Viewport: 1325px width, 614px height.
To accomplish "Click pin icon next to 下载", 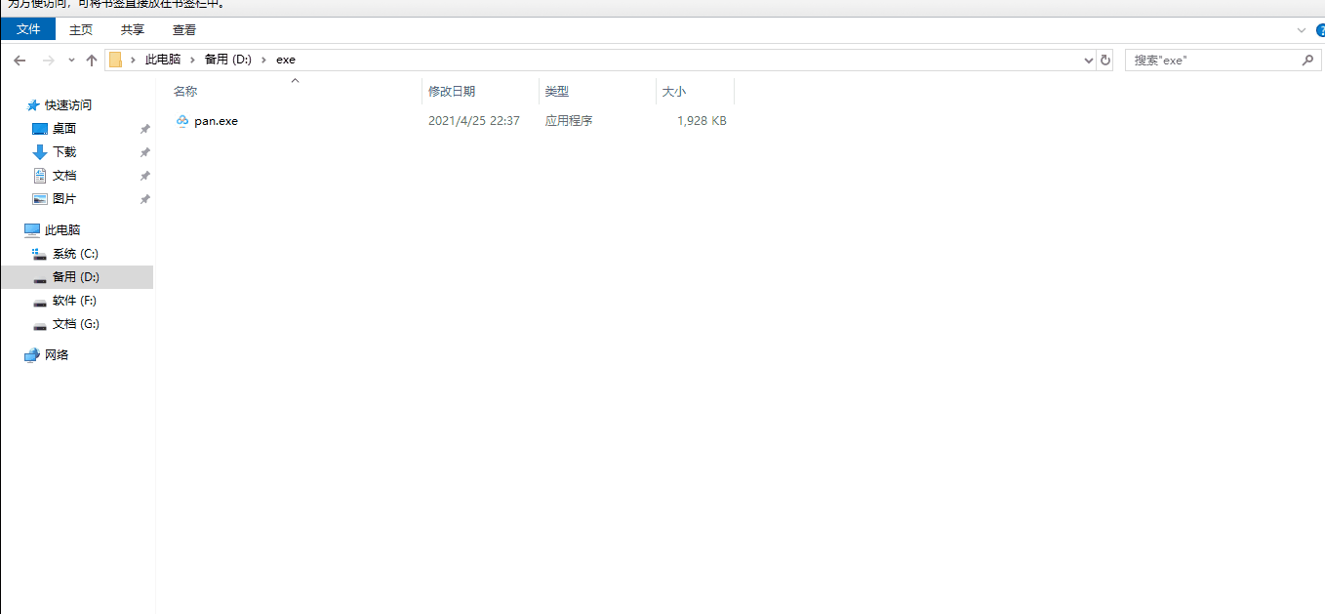I will (144, 152).
